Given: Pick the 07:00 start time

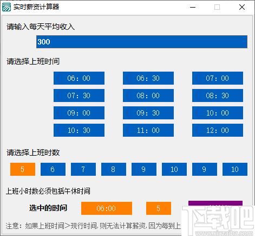Looking at the screenshot, I should 218,78.
